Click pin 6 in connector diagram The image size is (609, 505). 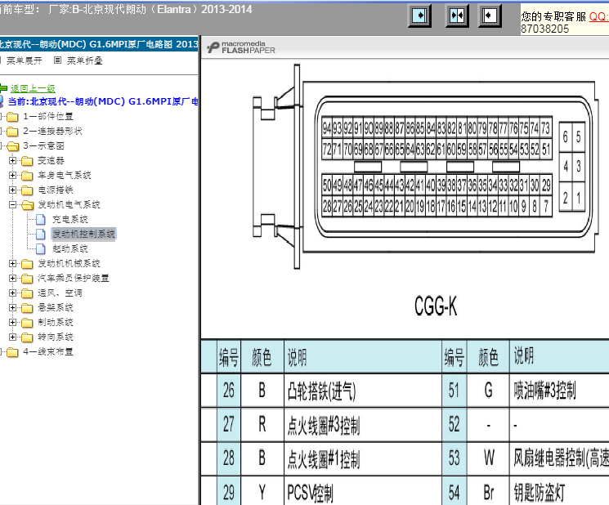point(565,136)
